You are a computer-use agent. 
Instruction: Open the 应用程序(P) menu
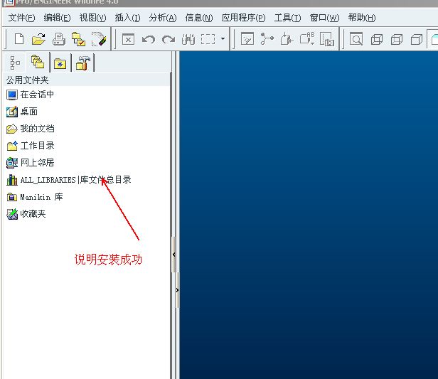243,18
